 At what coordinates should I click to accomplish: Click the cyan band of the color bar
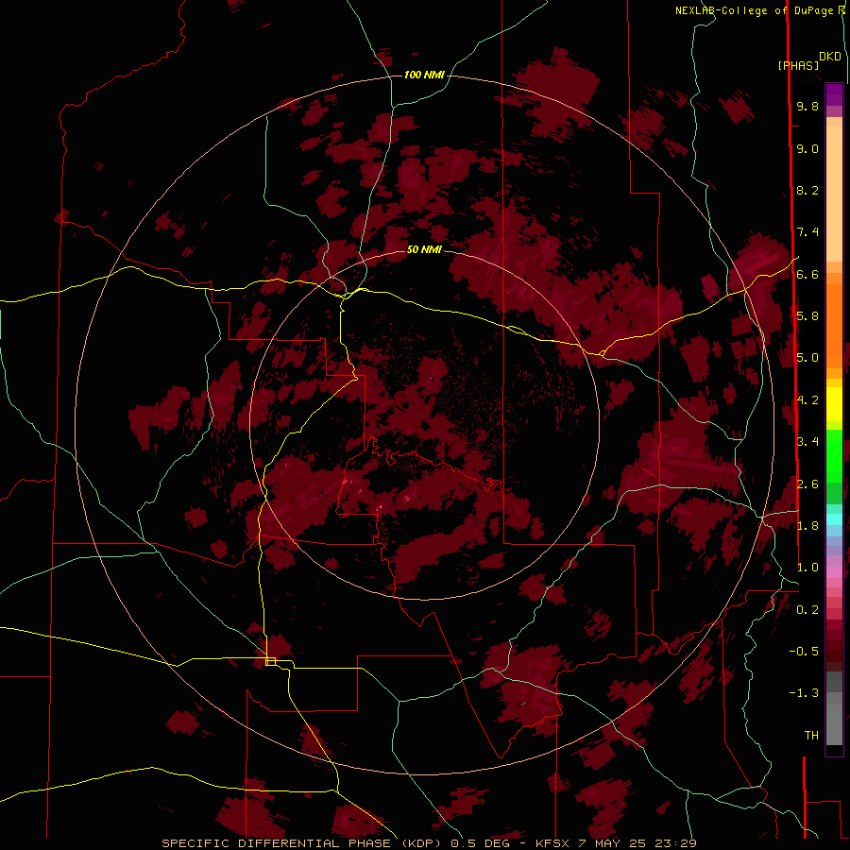[834, 519]
